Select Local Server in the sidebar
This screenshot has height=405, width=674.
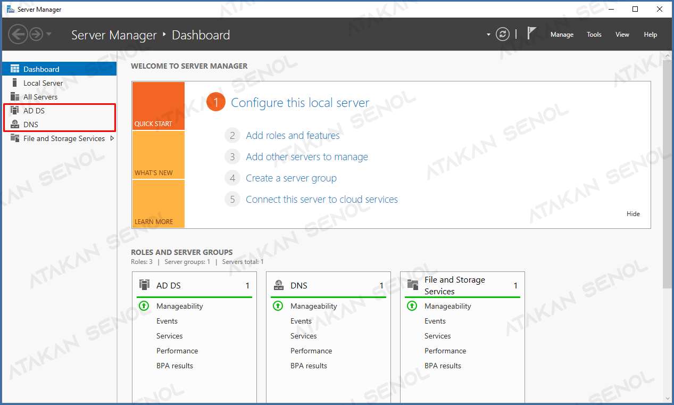pos(59,83)
